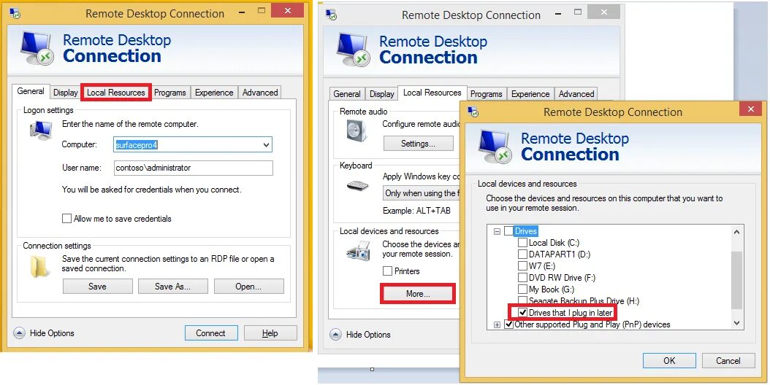Click the Open... saved connection button
Viewport: 770px width, 385px height.
(x=248, y=287)
